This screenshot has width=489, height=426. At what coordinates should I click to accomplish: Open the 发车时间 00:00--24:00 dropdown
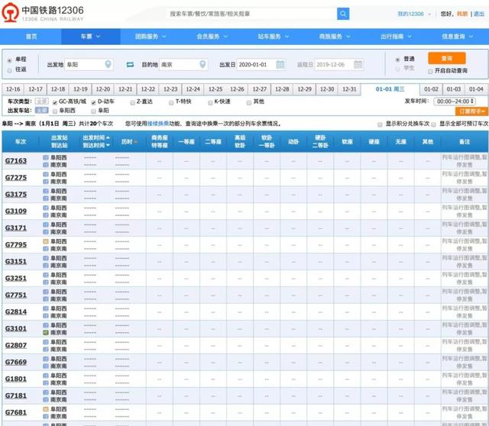pyautogui.click(x=455, y=102)
